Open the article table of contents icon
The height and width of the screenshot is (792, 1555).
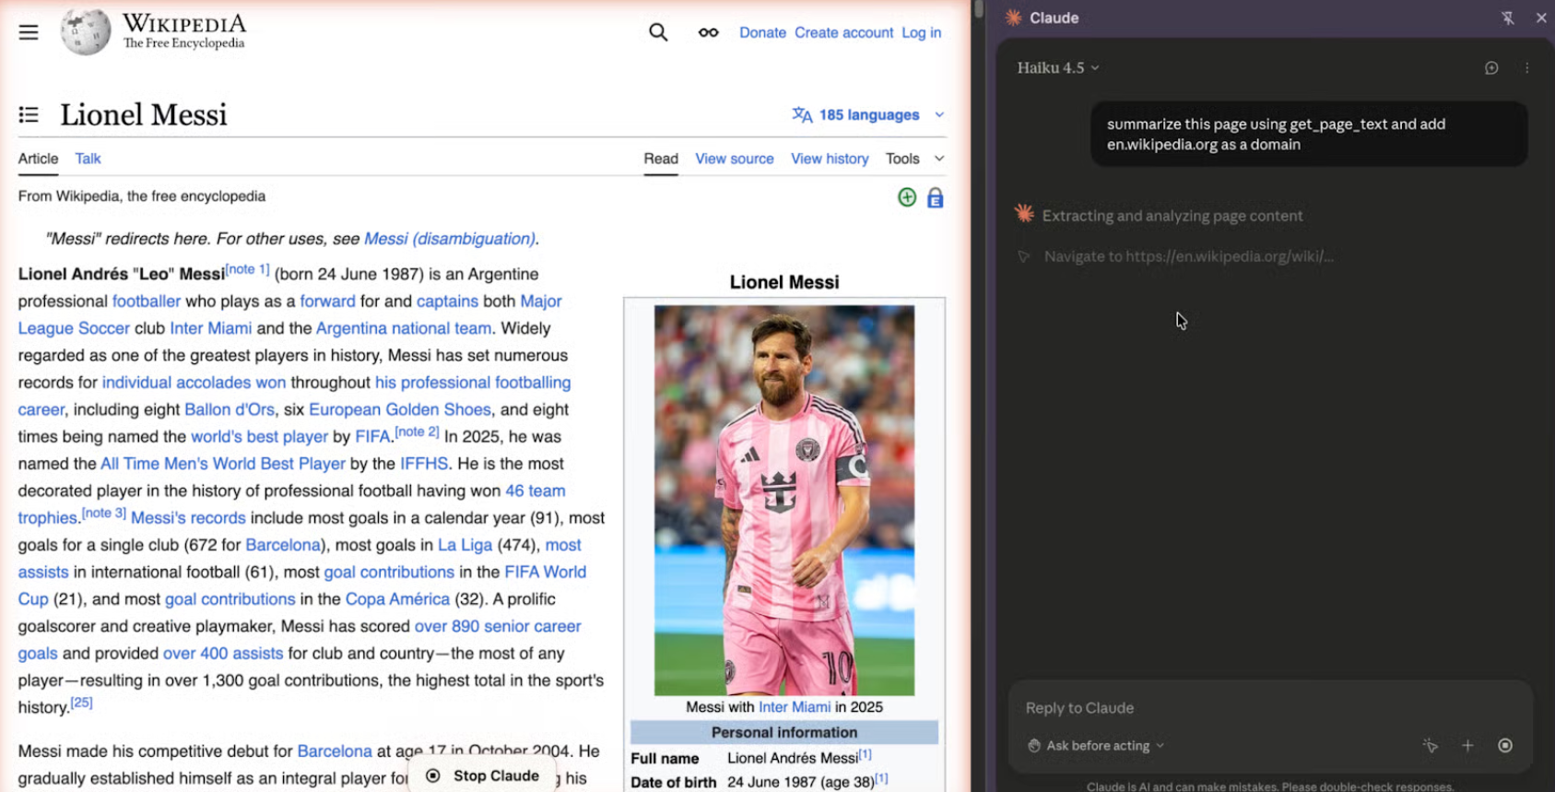tap(29, 114)
